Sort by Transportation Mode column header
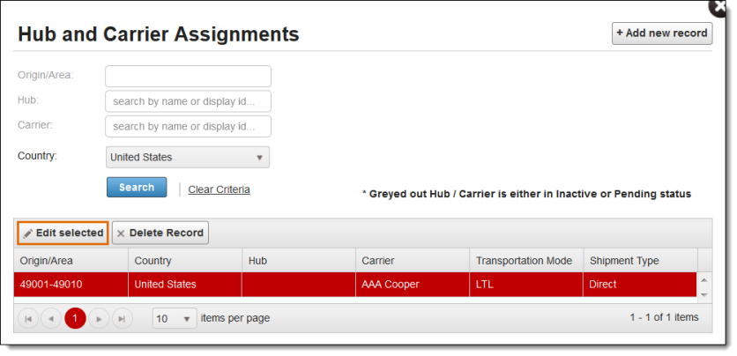737x356 pixels. point(525,261)
